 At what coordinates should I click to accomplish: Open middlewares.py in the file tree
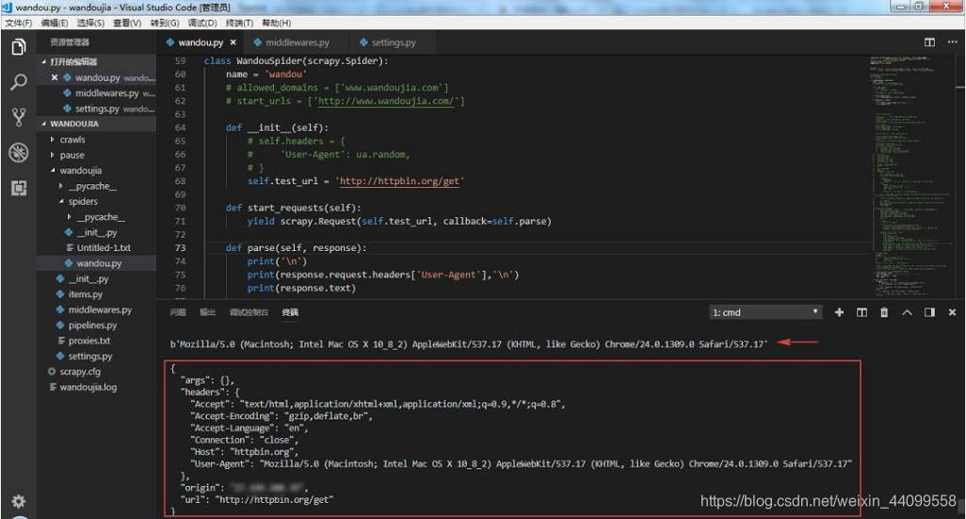click(96, 309)
